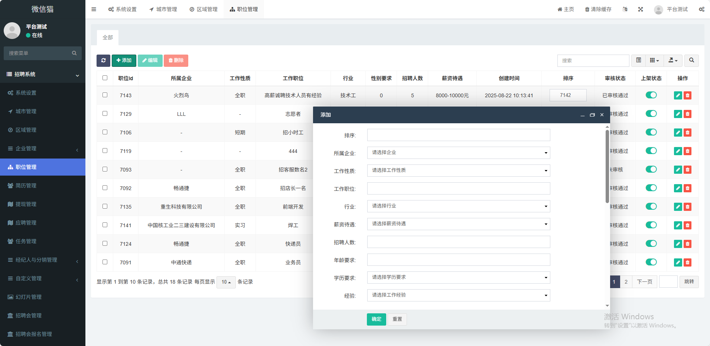The image size is (710, 346).
Task: Open the column display grid icon menu
Action: pos(654,61)
